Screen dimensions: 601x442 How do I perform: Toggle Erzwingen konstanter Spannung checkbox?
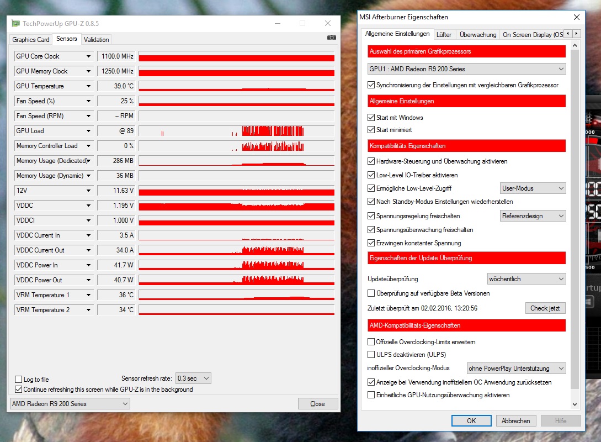click(x=371, y=243)
